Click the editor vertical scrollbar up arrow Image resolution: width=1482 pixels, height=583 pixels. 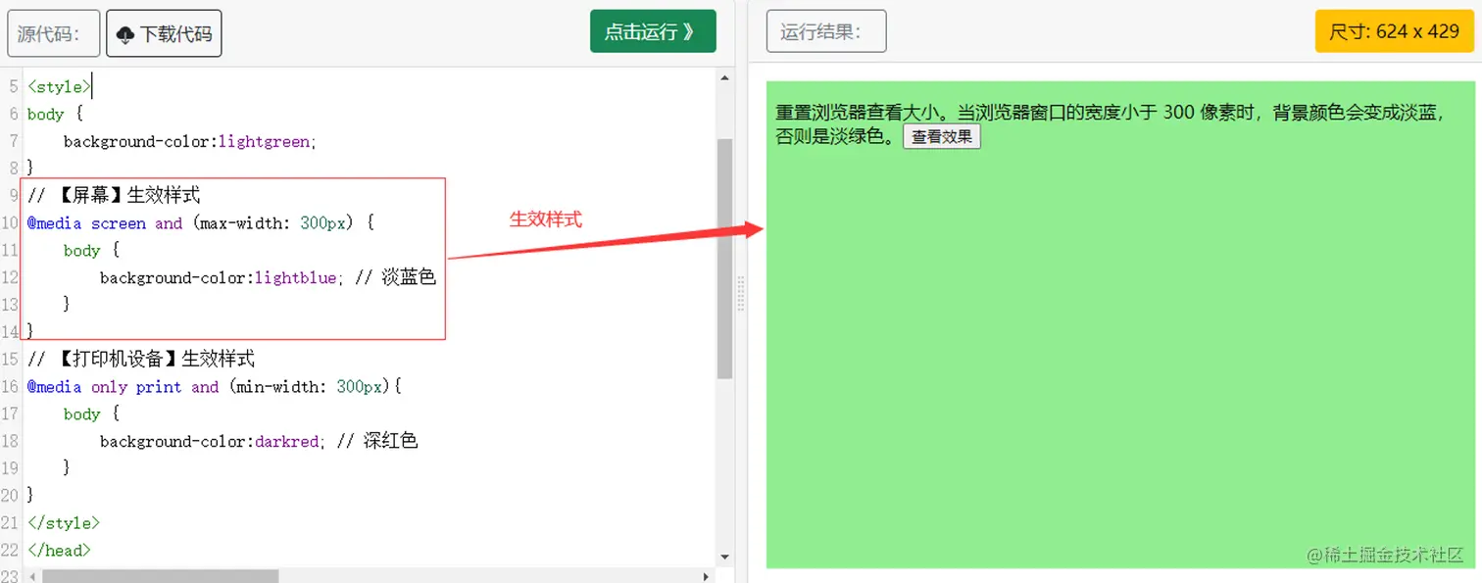(x=725, y=78)
